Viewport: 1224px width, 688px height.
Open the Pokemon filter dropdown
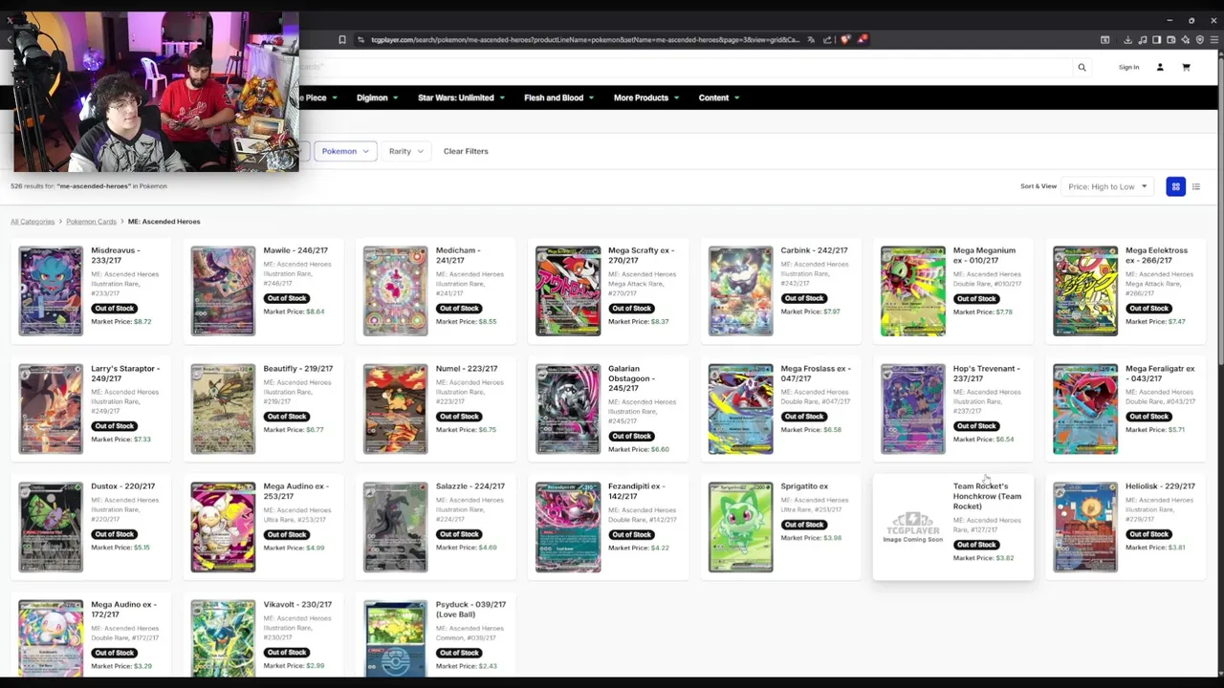[345, 151]
